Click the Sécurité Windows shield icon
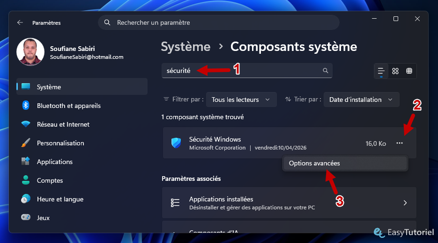The height and width of the screenshot is (243, 438). 176,143
